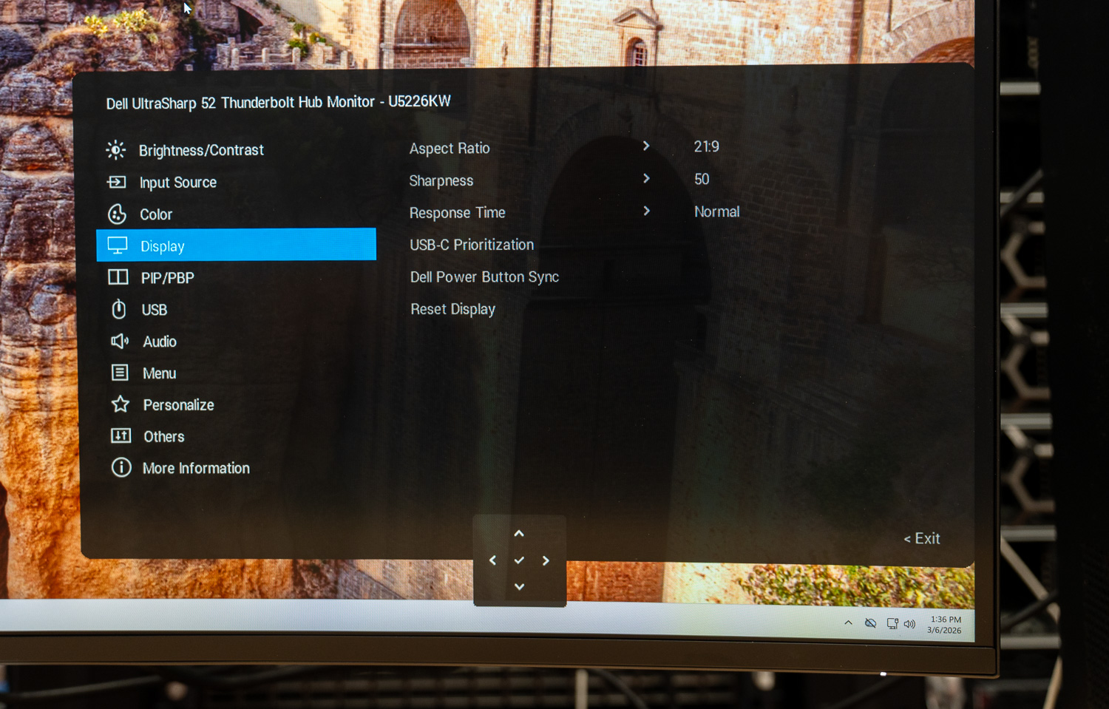This screenshot has width=1109, height=709.
Task: Open the Others menu entry
Action: (x=163, y=436)
